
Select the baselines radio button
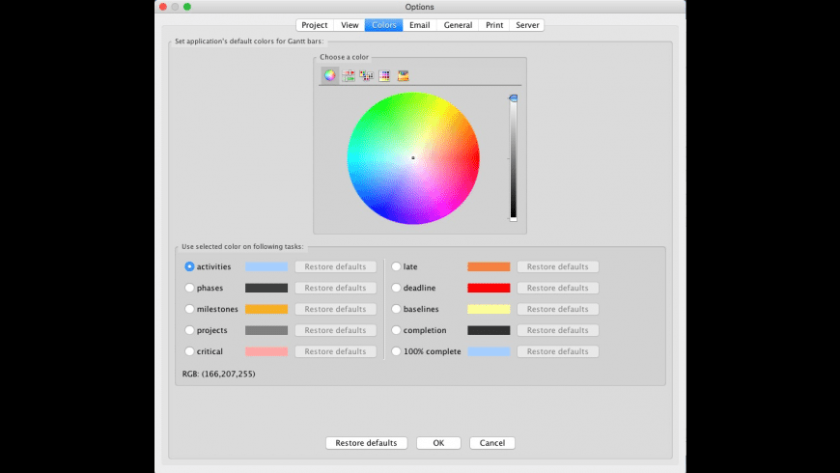click(x=396, y=309)
